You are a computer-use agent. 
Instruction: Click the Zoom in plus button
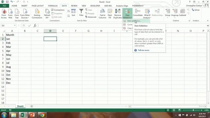coord(201,110)
